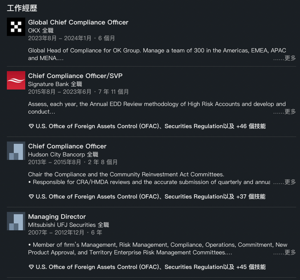The height and width of the screenshot is (280, 300).
Task: Click the Mitsubishi UFJ Securities placeholder logo
Action: pyautogui.click(x=16, y=221)
